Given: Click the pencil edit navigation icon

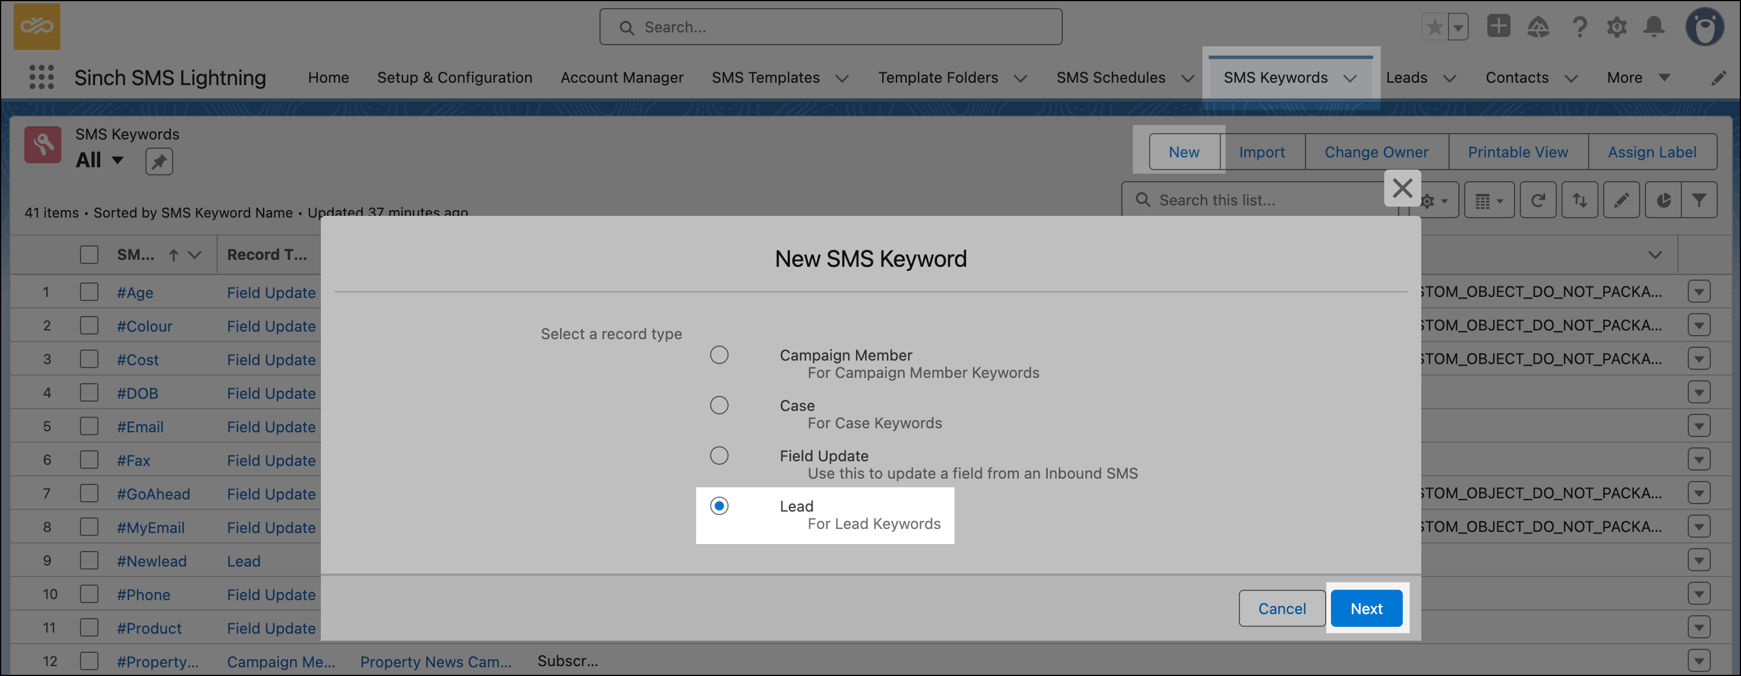Looking at the screenshot, I should click(x=1718, y=78).
